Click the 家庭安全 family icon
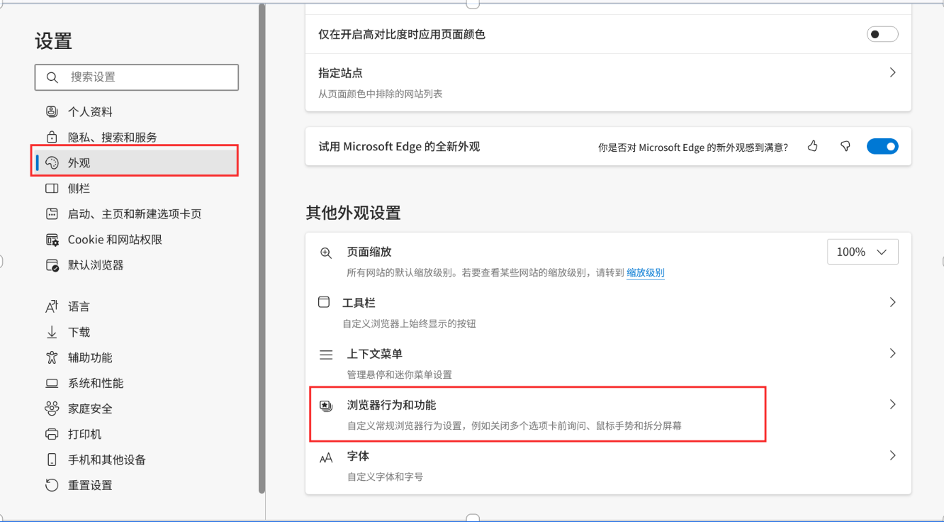 pos(52,409)
